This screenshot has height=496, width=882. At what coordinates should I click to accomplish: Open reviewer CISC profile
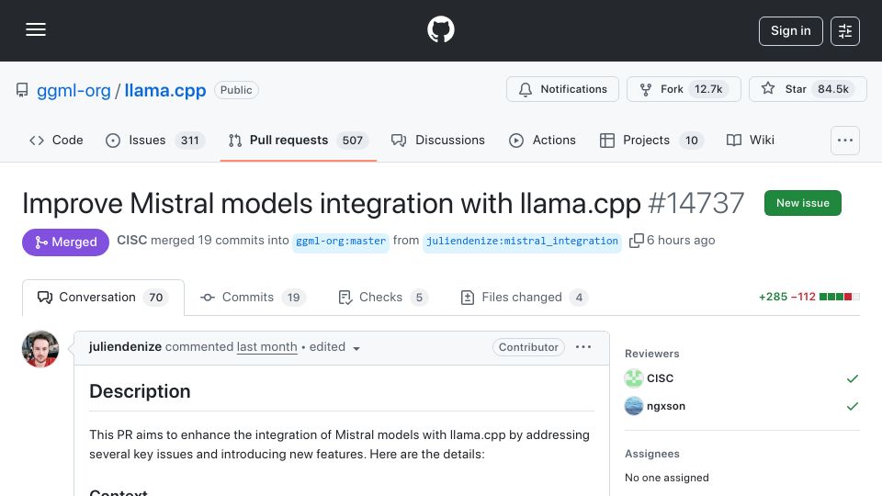pyautogui.click(x=660, y=378)
